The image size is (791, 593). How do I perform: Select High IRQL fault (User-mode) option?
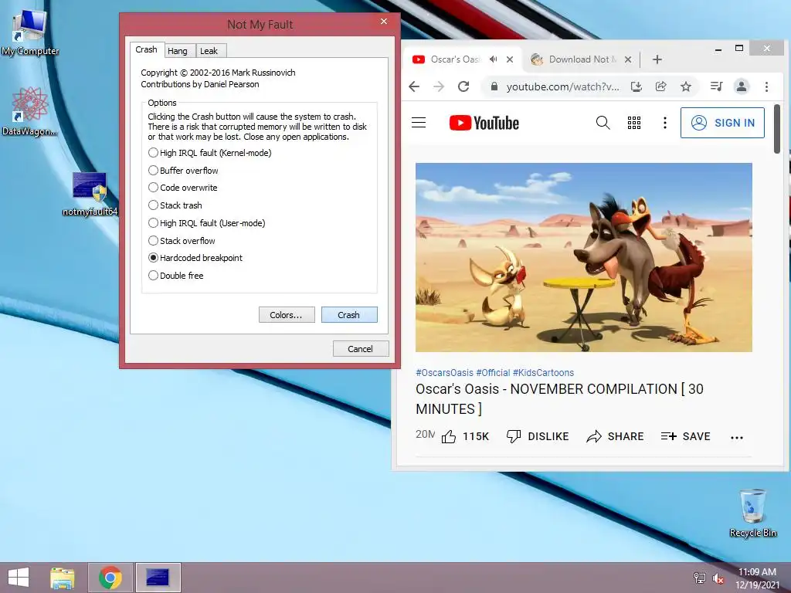point(207,223)
